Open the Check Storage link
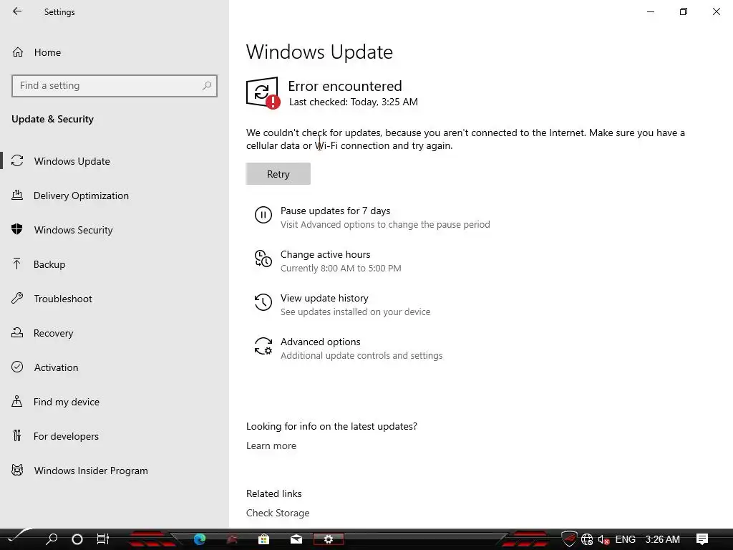 (278, 513)
